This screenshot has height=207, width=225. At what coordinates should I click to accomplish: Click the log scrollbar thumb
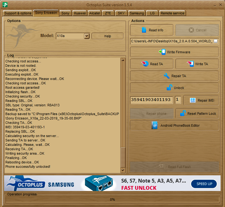(123, 157)
